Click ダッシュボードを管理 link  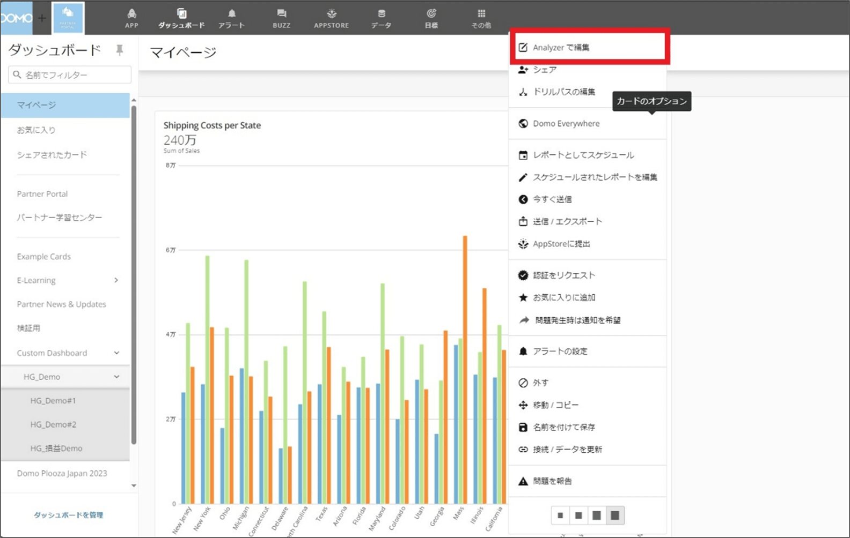click(68, 515)
